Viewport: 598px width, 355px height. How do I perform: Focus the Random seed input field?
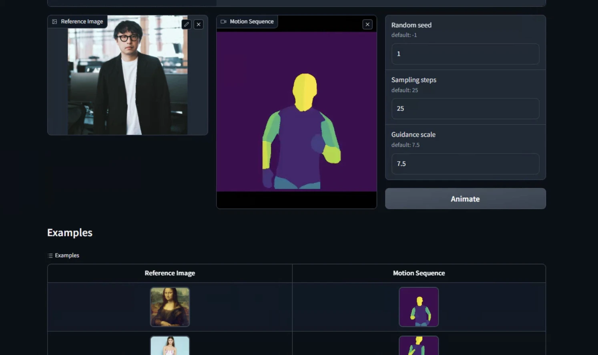point(465,54)
